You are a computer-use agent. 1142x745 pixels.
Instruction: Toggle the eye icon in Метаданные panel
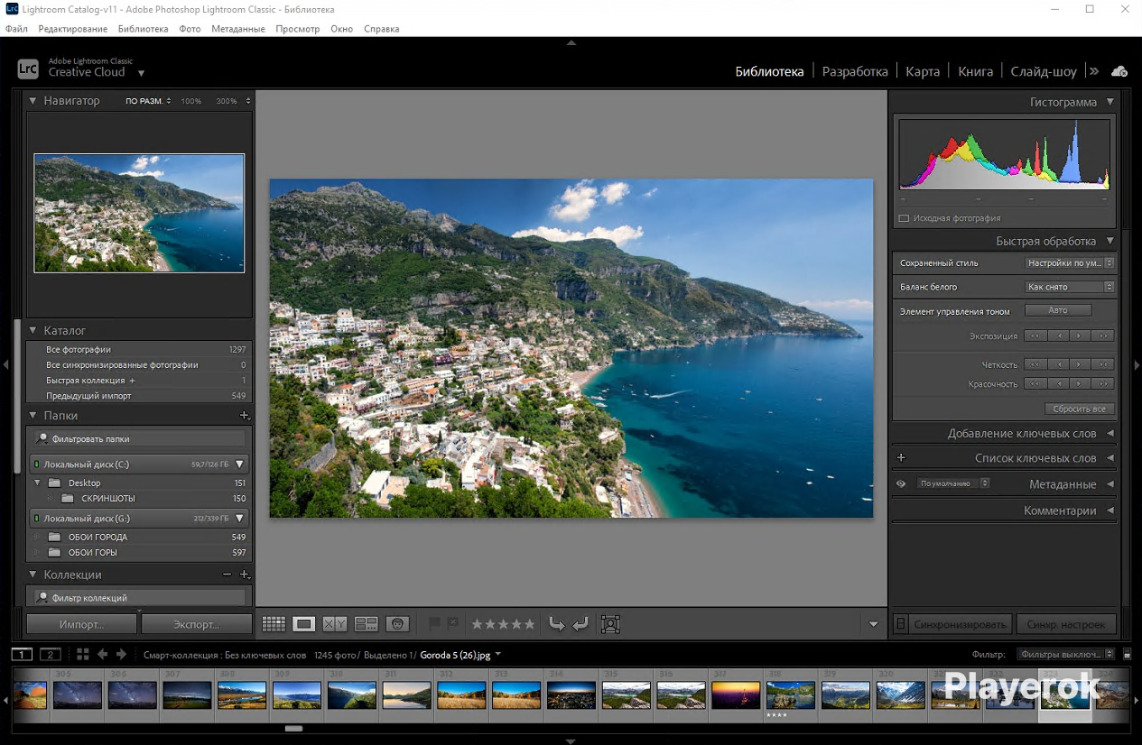[901, 484]
